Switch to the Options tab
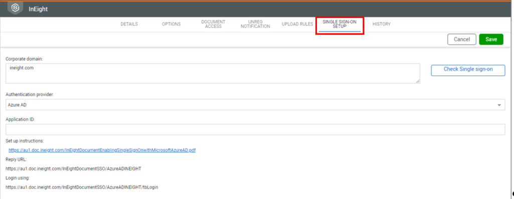 pos(171,24)
